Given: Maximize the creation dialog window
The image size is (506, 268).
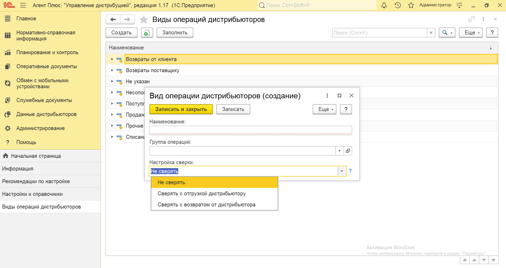Looking at the screenshot, I should [339, 96].
